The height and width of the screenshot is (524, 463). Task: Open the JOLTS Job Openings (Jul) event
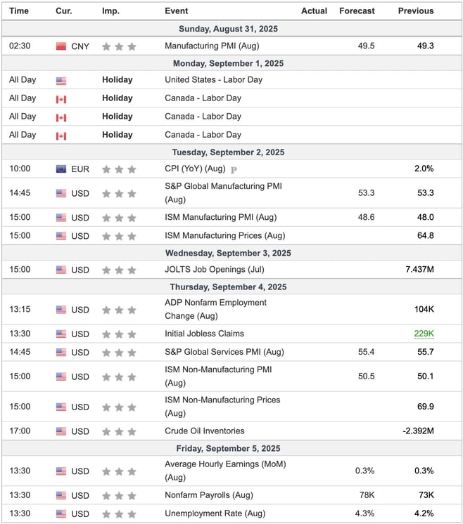click(215, 269)
